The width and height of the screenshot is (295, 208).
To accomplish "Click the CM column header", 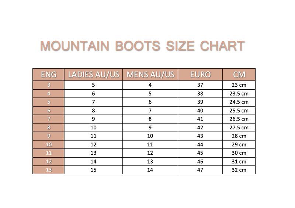I will [239, 75].
